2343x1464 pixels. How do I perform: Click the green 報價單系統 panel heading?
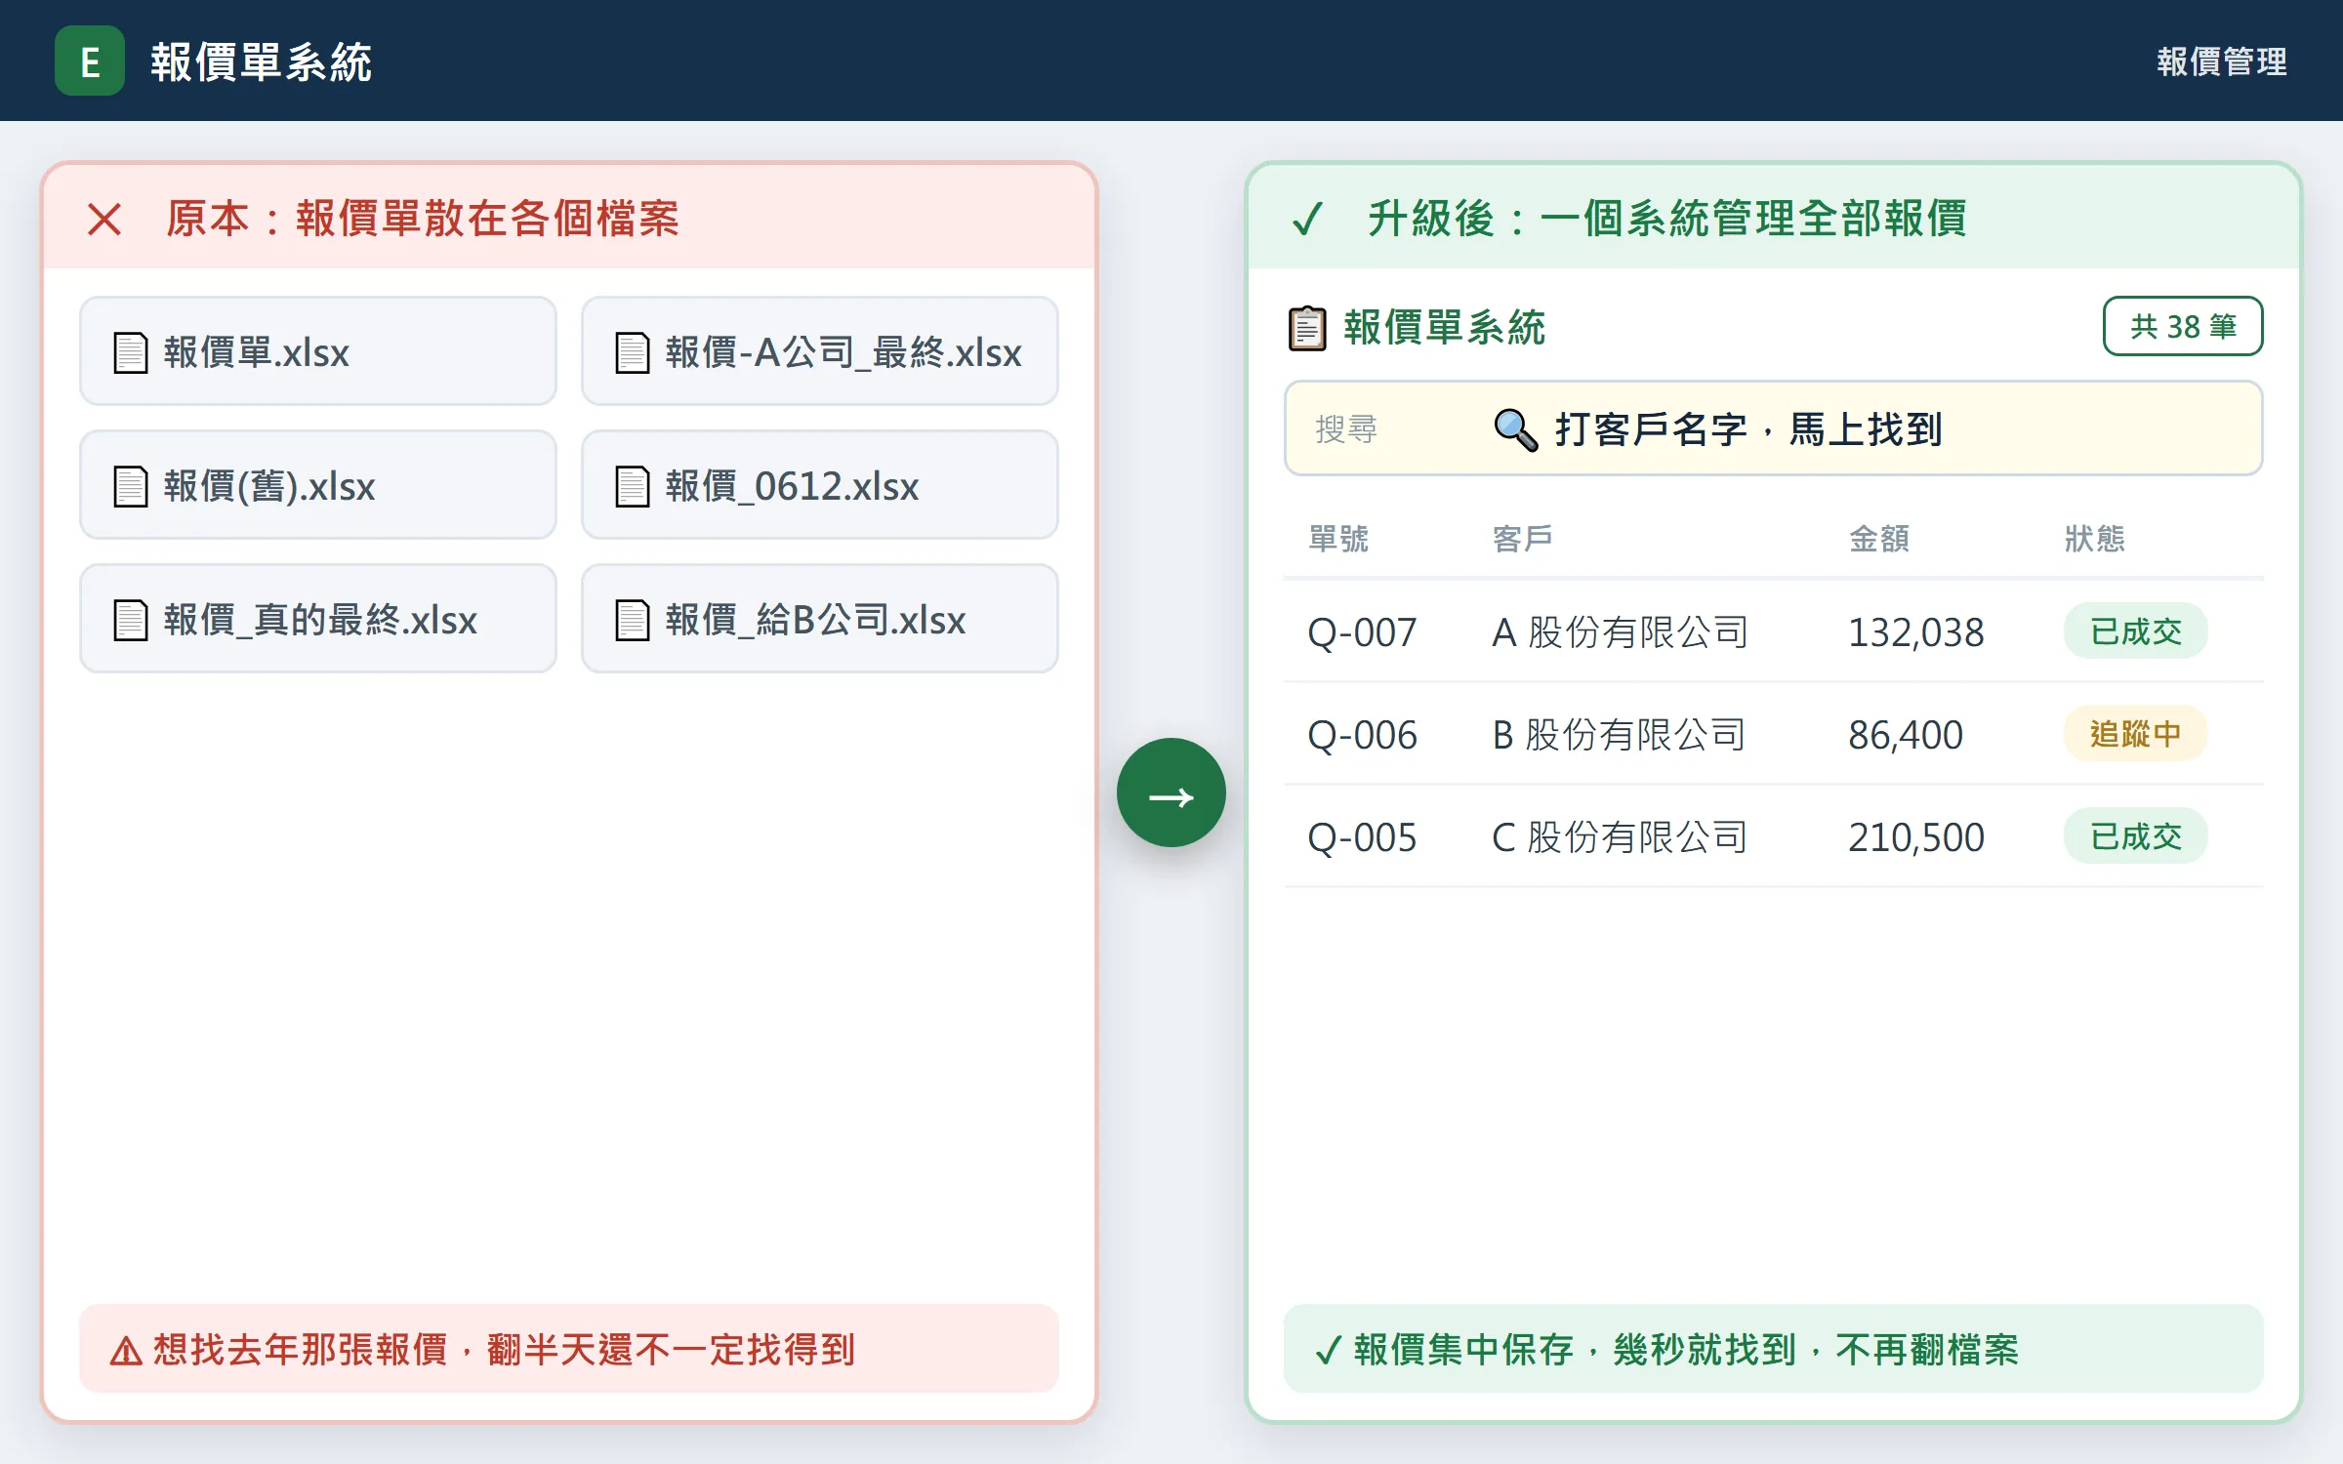coord(1444,328)
